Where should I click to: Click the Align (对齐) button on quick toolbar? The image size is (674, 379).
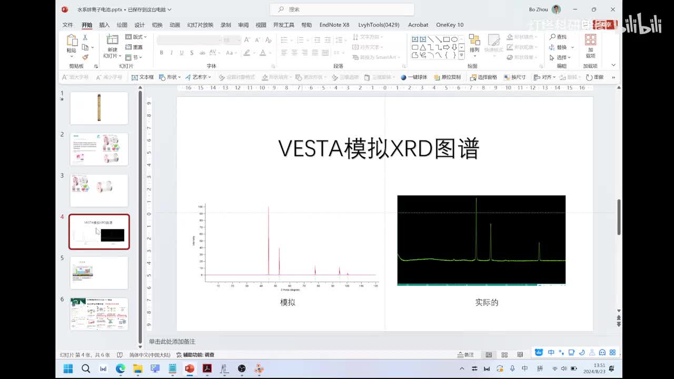pyautogui.click(x=544, y=77)
